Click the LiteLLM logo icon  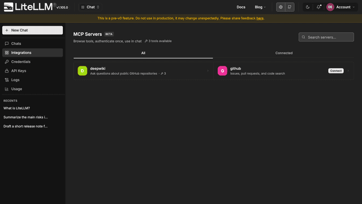click(8, 7)
